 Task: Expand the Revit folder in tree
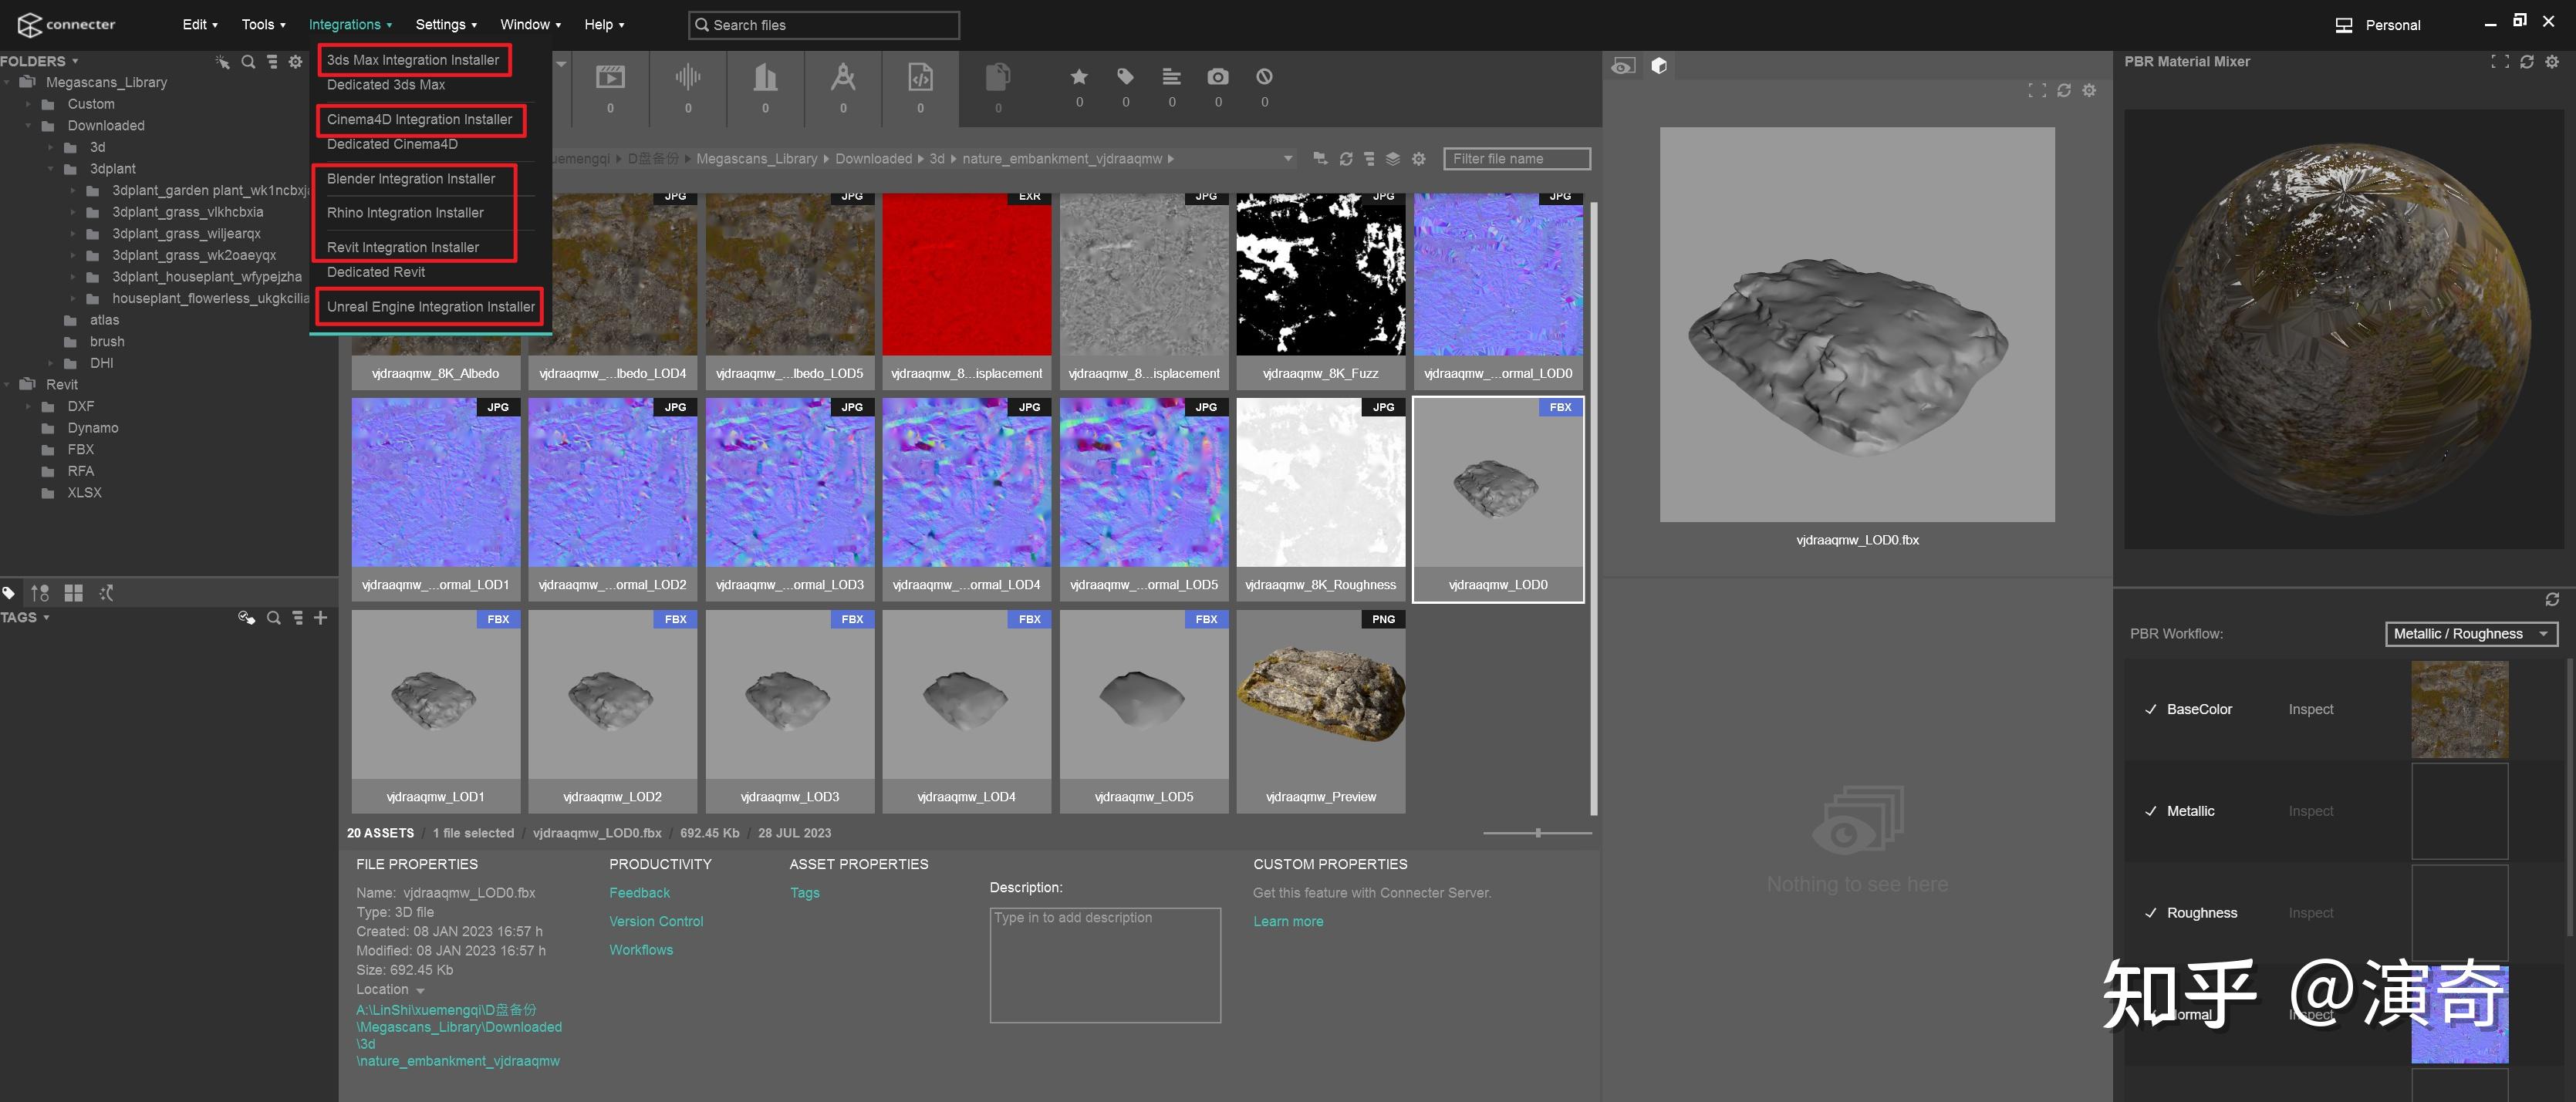pyautogui.click(x=8, y=385)
